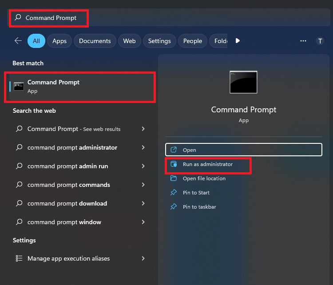
Task: Expand the Manage app execution aliases chevron
Action: (x=143, y=258)
